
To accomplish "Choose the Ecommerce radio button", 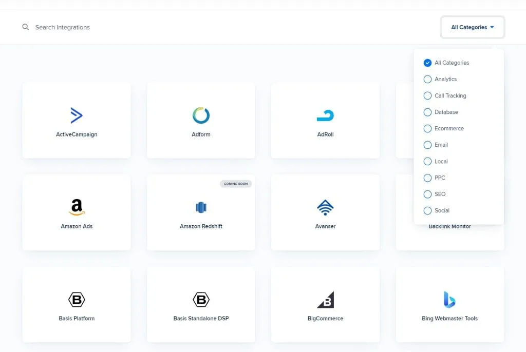I will pyautogui.click(x=427, y=128).
